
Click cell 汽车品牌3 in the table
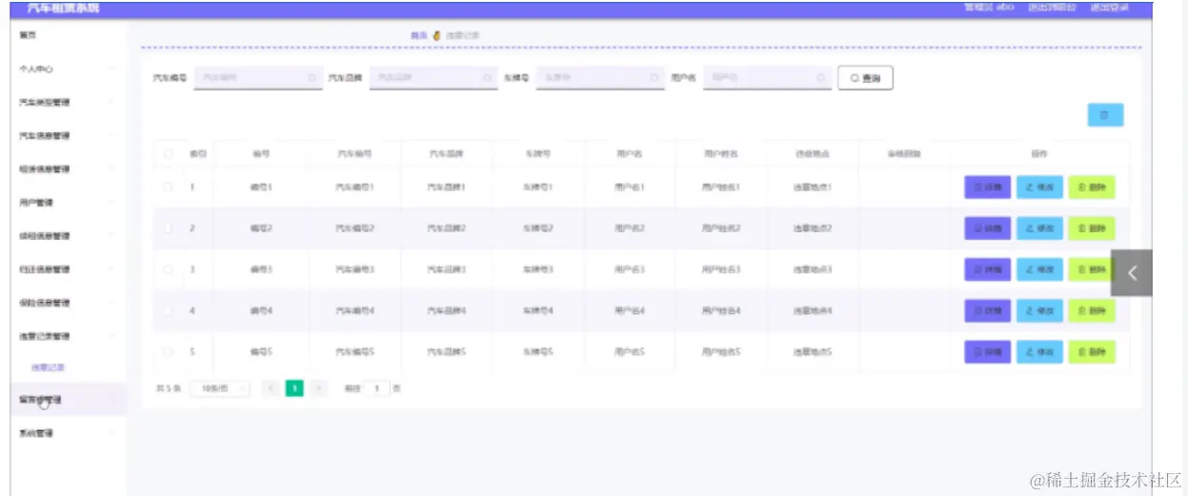pyautogui.click(x=446, y=269)
